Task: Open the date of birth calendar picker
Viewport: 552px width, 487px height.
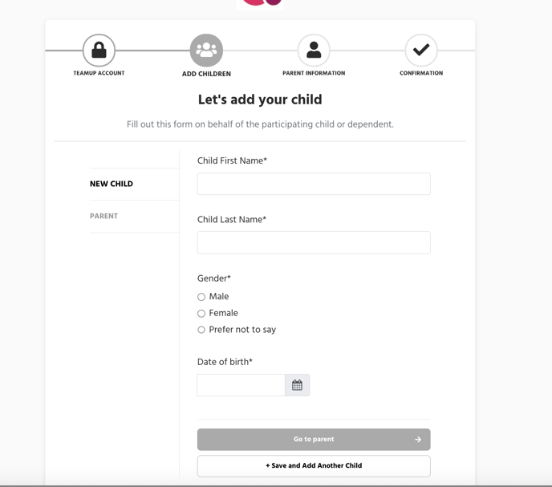Action: tap(297, 385)
